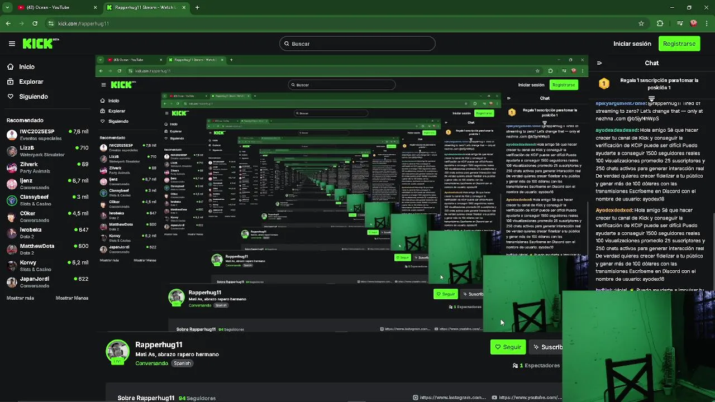
Task: Reload the page with outermost browser's refresh icon
Action: click(x=35, y=23)
